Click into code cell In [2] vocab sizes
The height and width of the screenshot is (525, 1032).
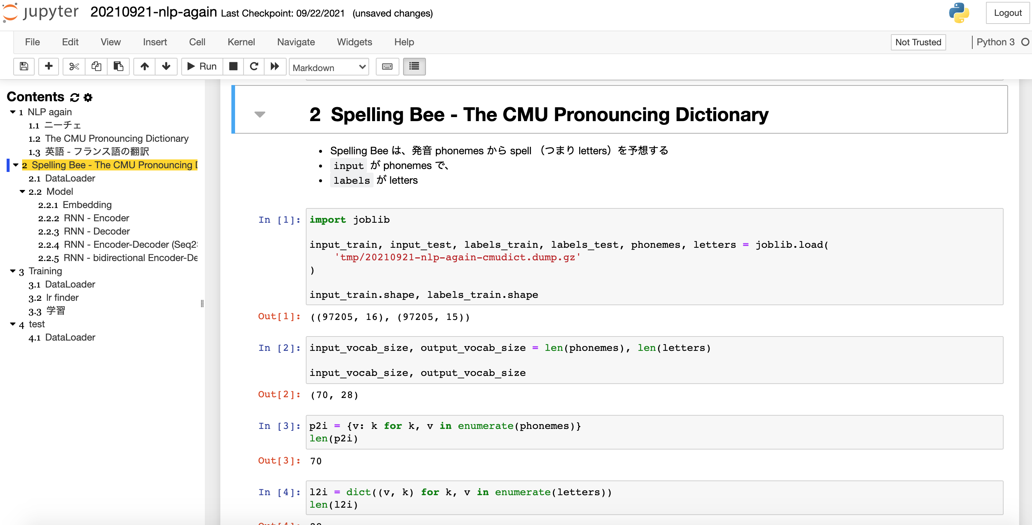coord(654,360)
